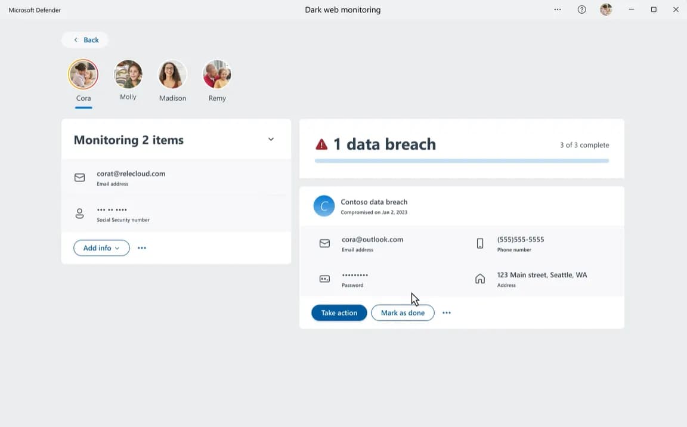
Task: Click the red warning triangle icon
Action: point(321,144)
